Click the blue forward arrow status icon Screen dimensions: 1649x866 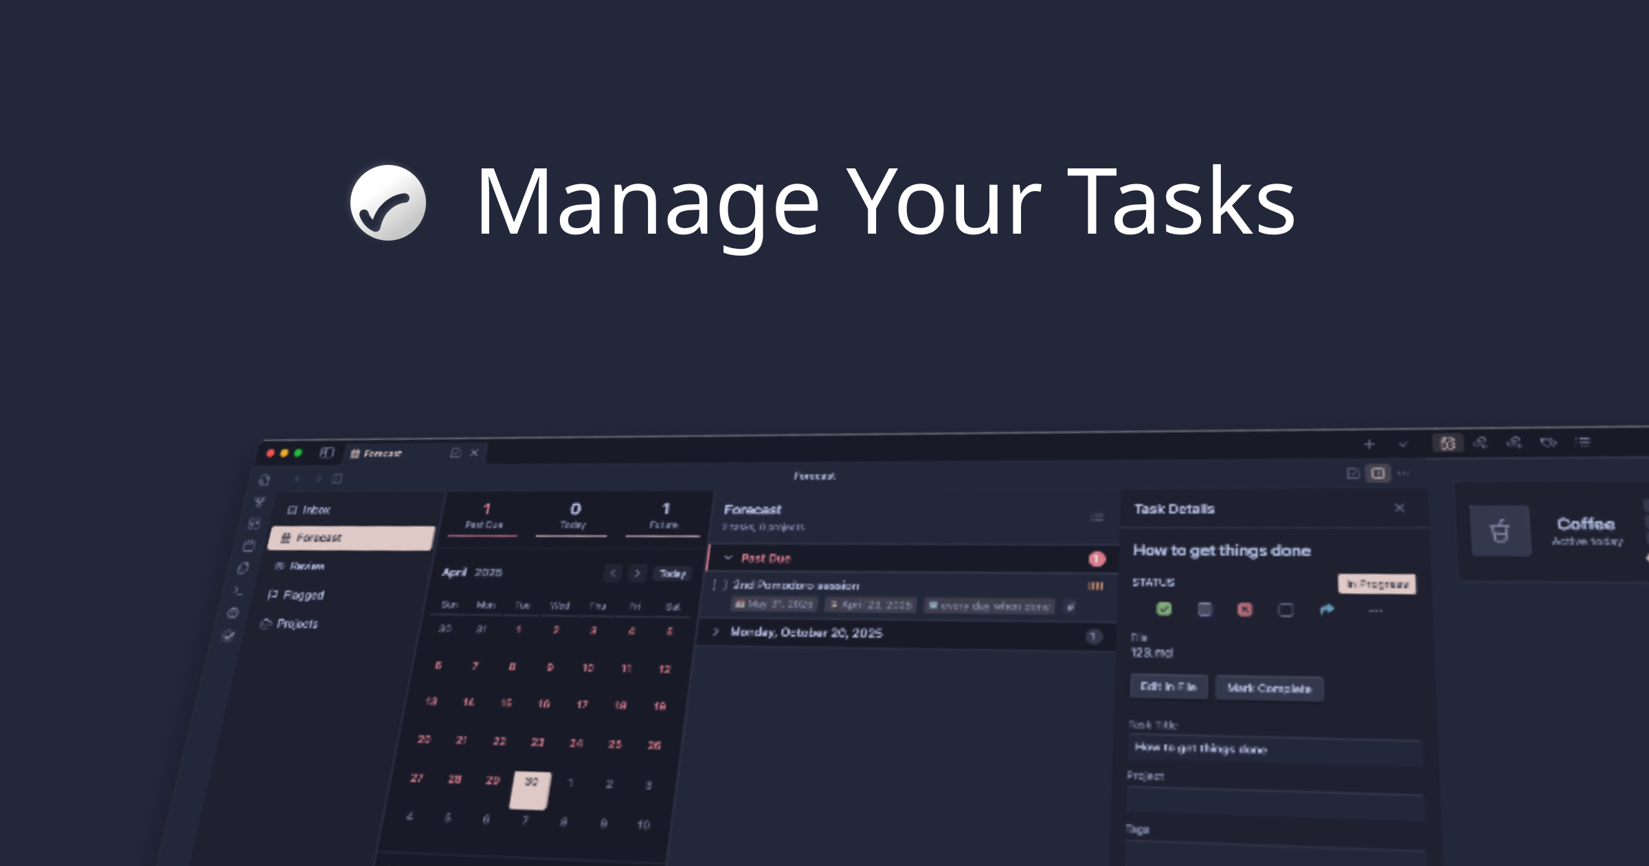coord(1327,610)
